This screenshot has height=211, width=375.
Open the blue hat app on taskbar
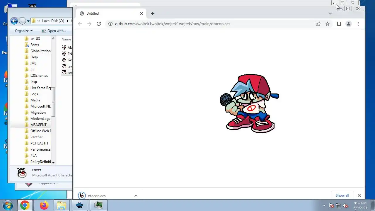79,205
